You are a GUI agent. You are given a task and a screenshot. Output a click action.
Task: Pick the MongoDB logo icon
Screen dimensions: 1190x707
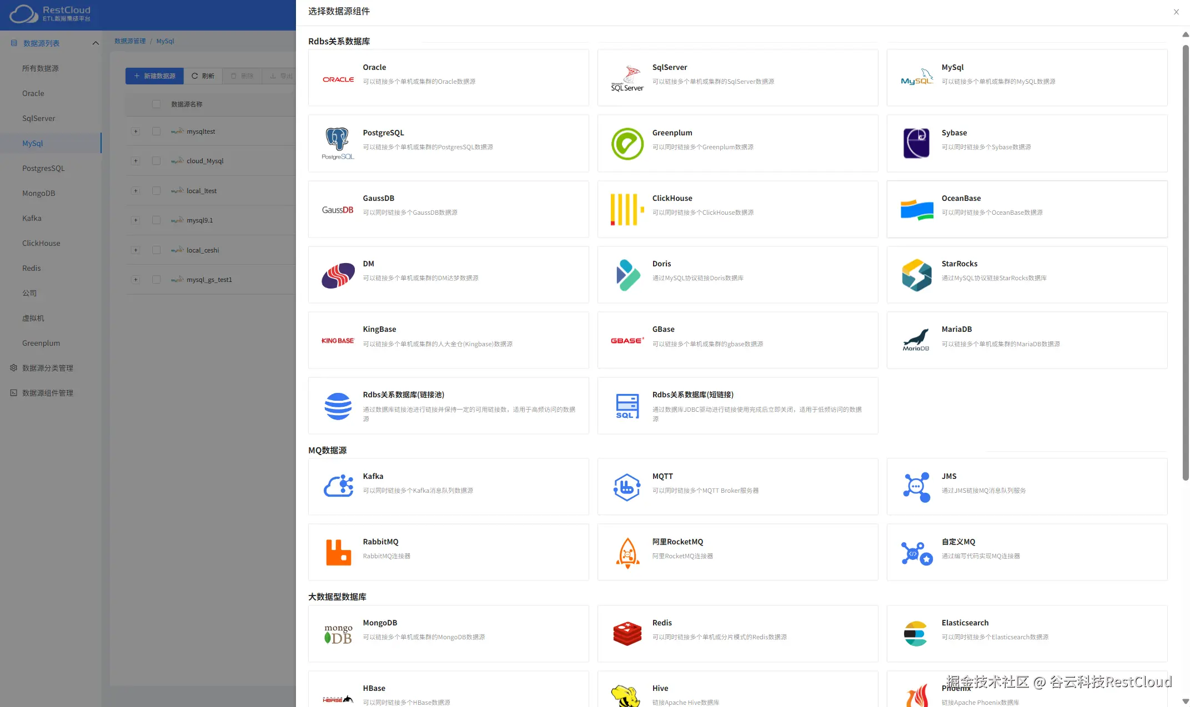tap(338, 634)
